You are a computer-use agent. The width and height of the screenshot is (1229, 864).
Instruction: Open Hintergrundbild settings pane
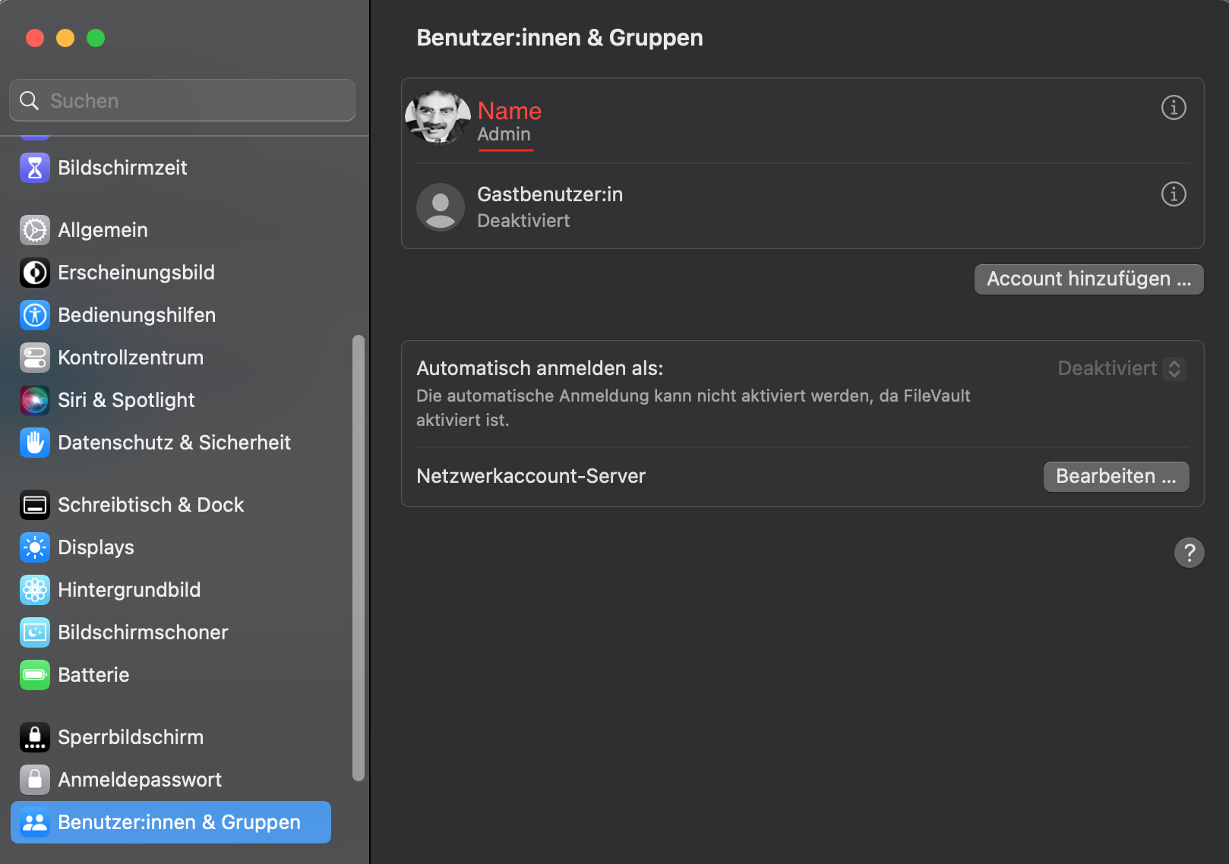[129, 590]
